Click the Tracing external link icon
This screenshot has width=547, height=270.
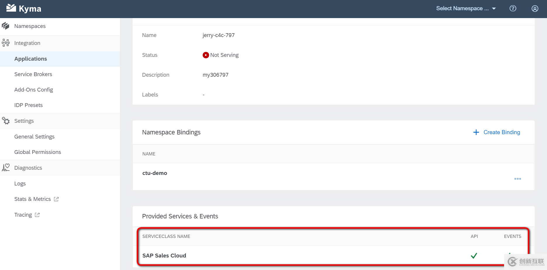37,215
